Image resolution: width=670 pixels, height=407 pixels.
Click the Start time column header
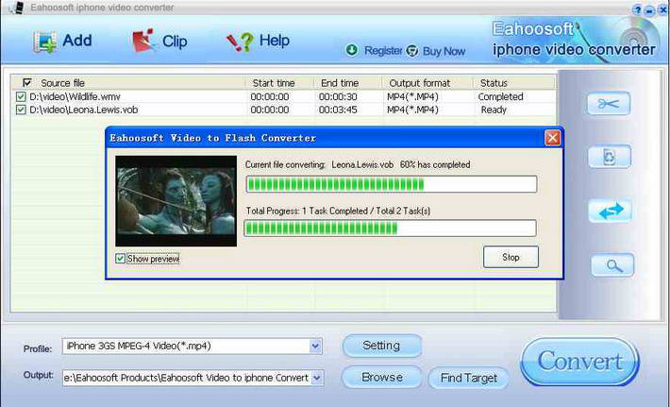coord(274,83)
